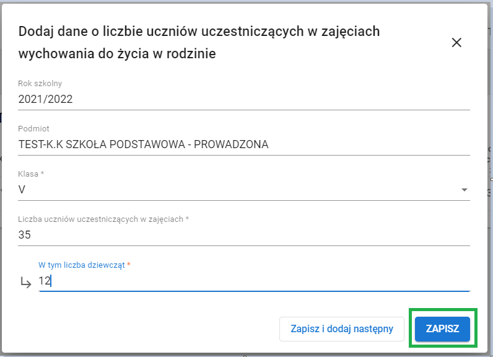Click the Liczba uczniów uczestniczących label
The image size is (493, 357).
point(102,219)
